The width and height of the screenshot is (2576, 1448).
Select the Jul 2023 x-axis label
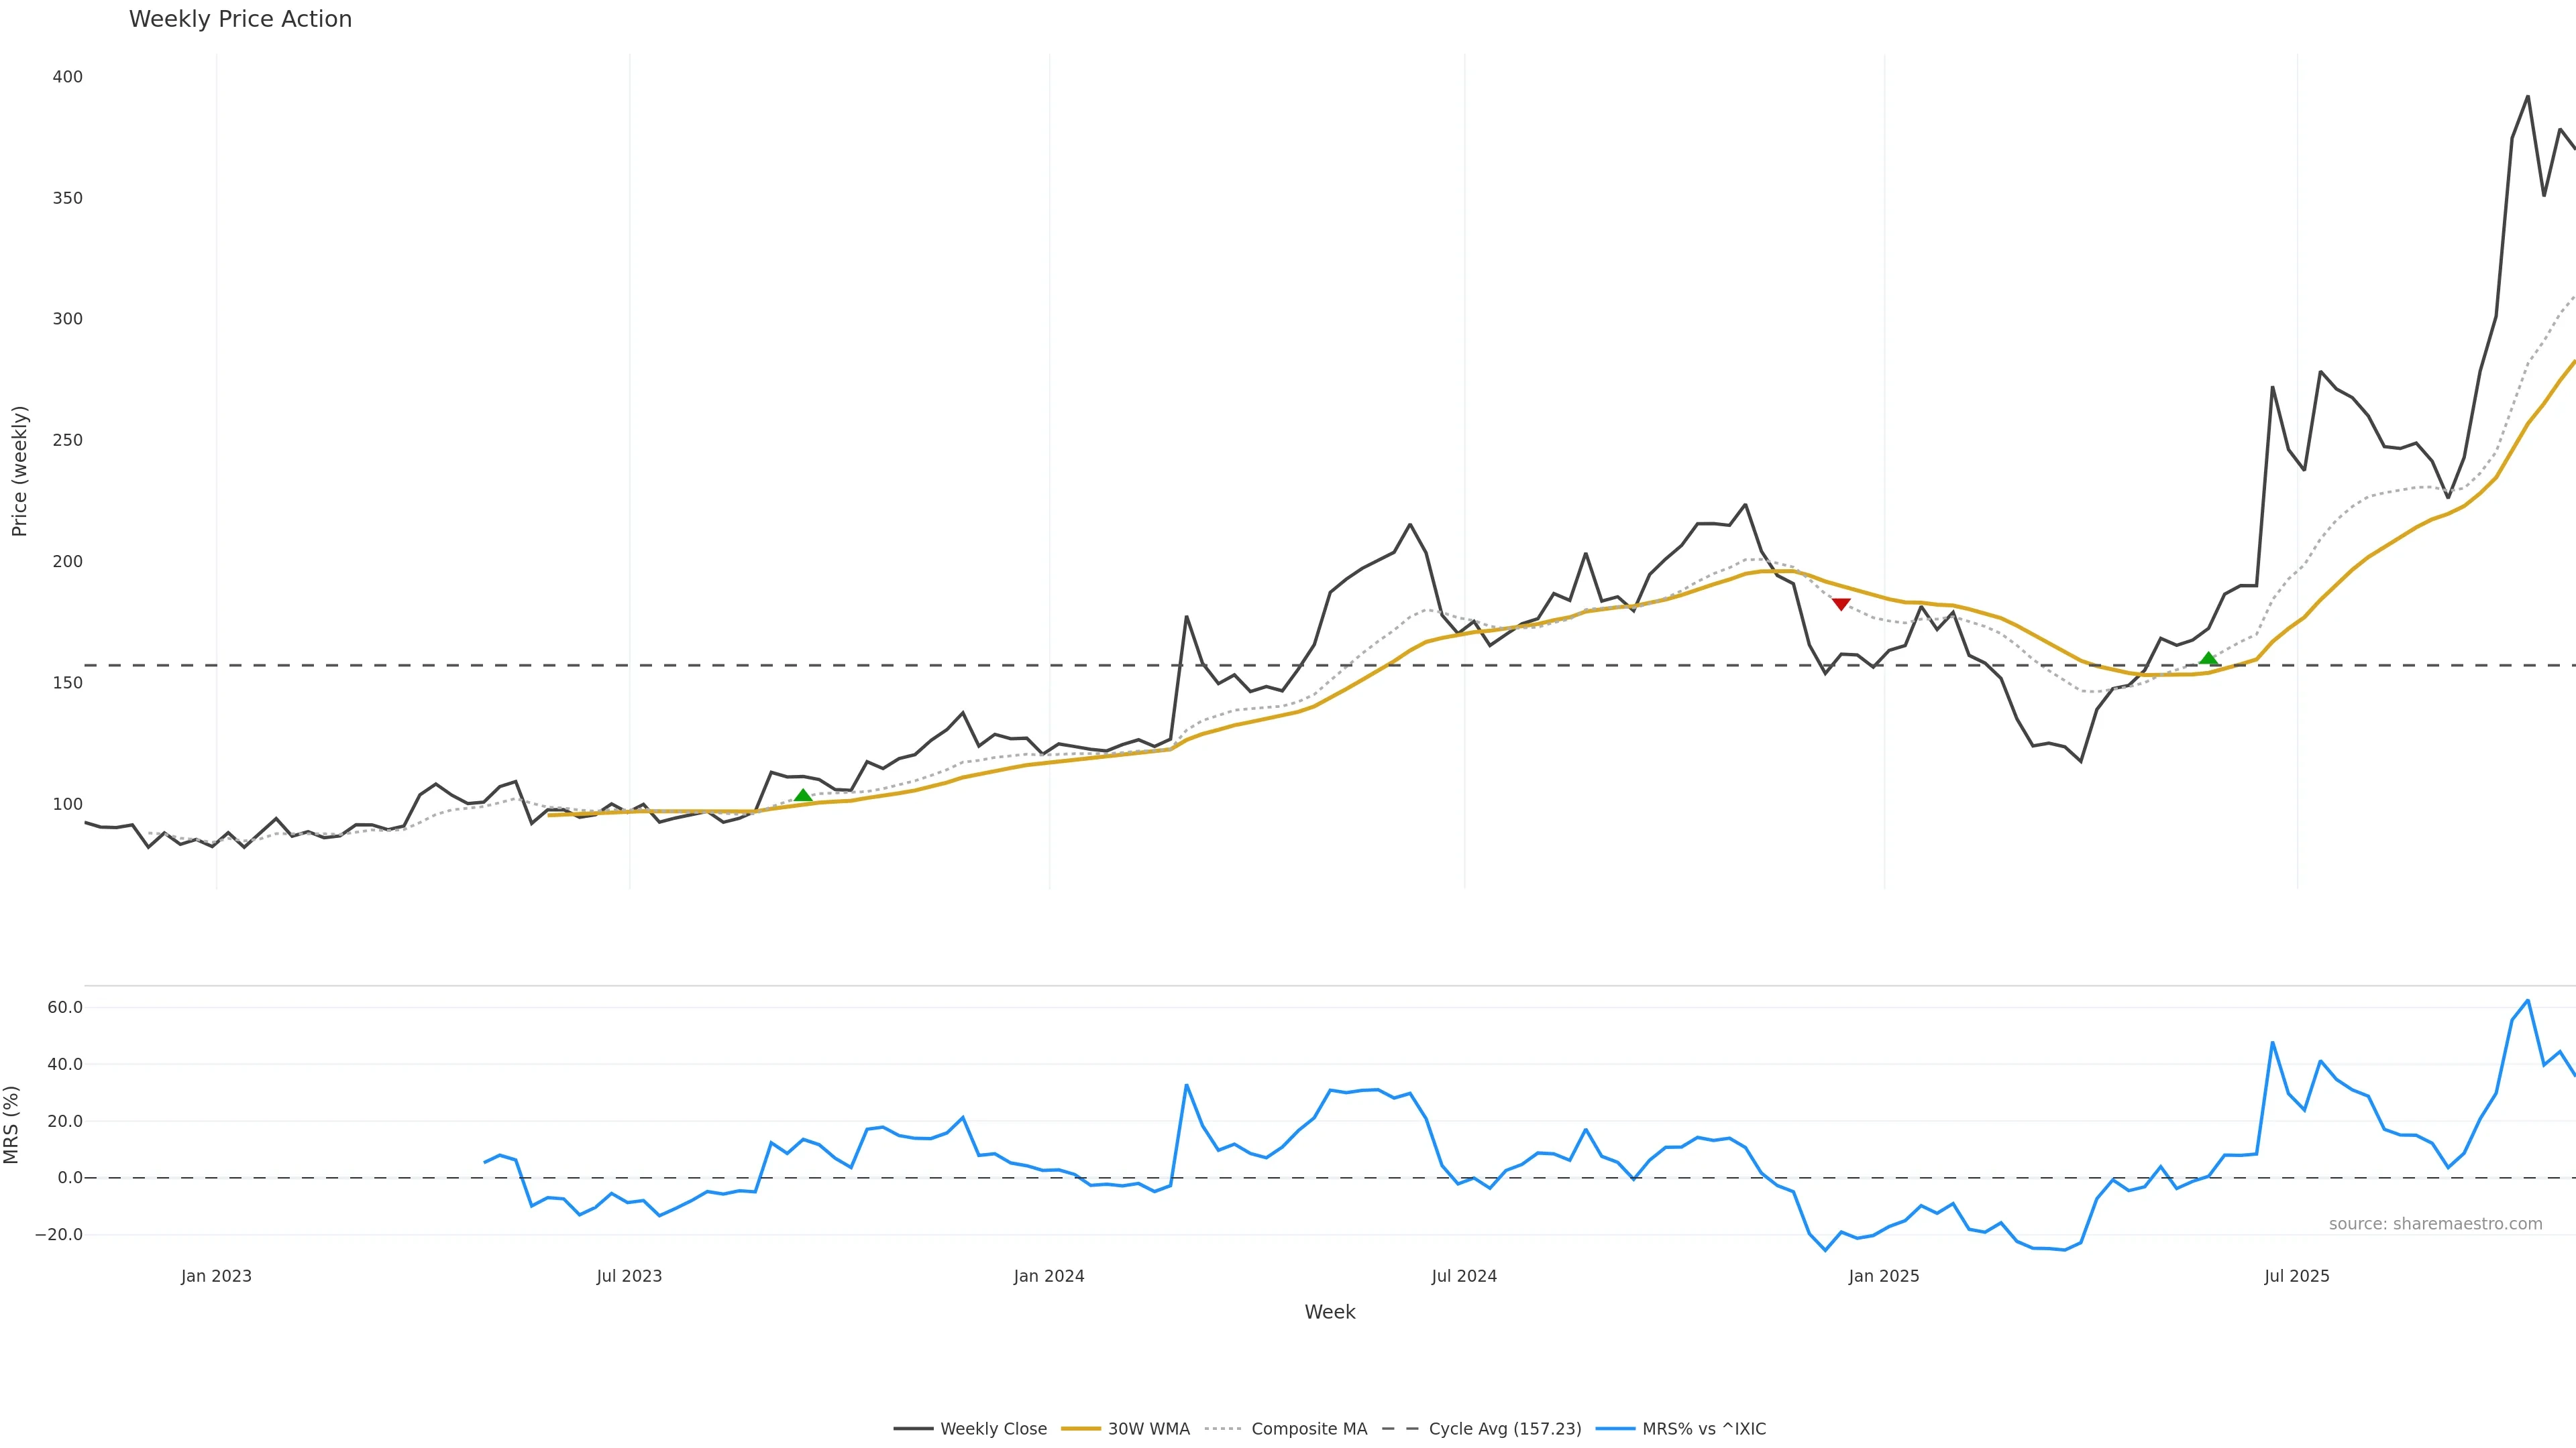click(629, 1276)
